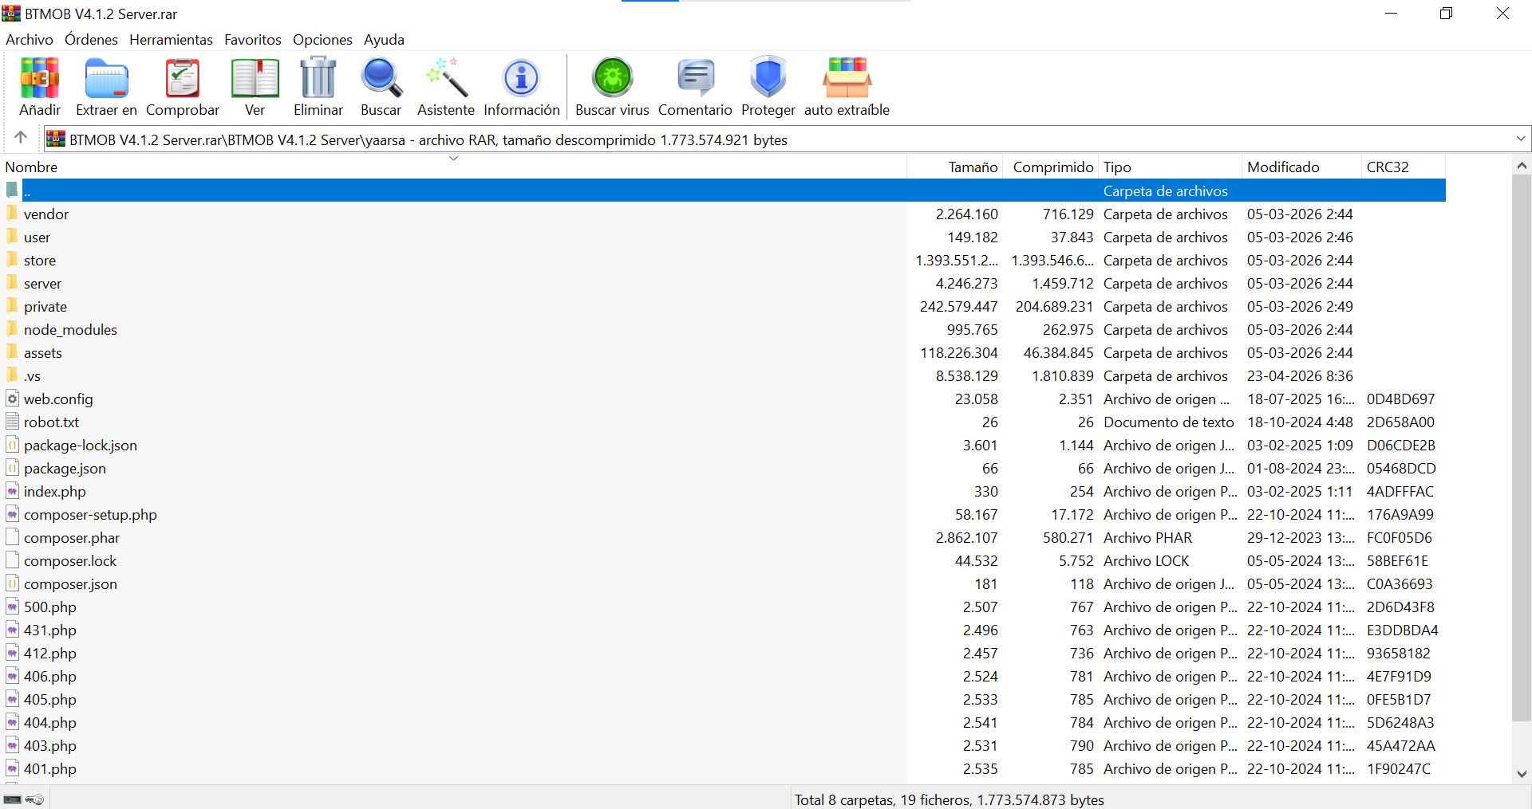
Task: Select the composer-setup.php file name
Action: [90, 515]
